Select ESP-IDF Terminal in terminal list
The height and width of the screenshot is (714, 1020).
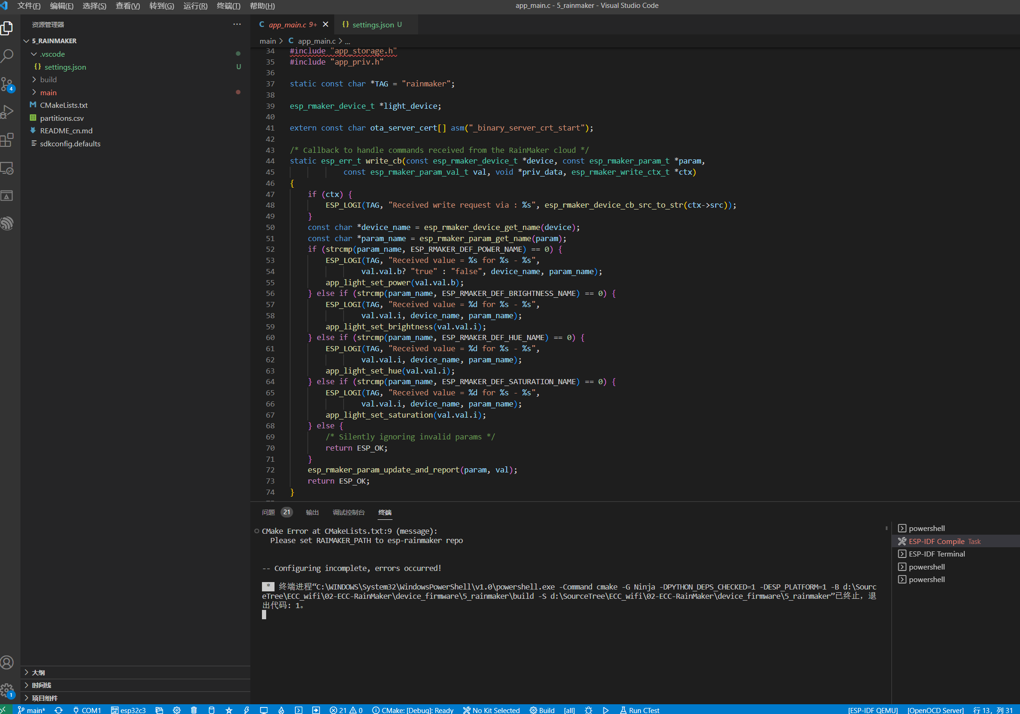[956, 554]
